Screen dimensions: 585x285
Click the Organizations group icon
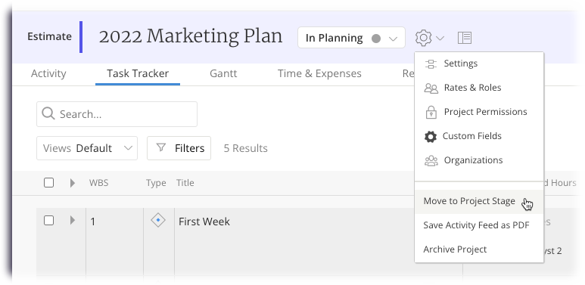(431, 160)
